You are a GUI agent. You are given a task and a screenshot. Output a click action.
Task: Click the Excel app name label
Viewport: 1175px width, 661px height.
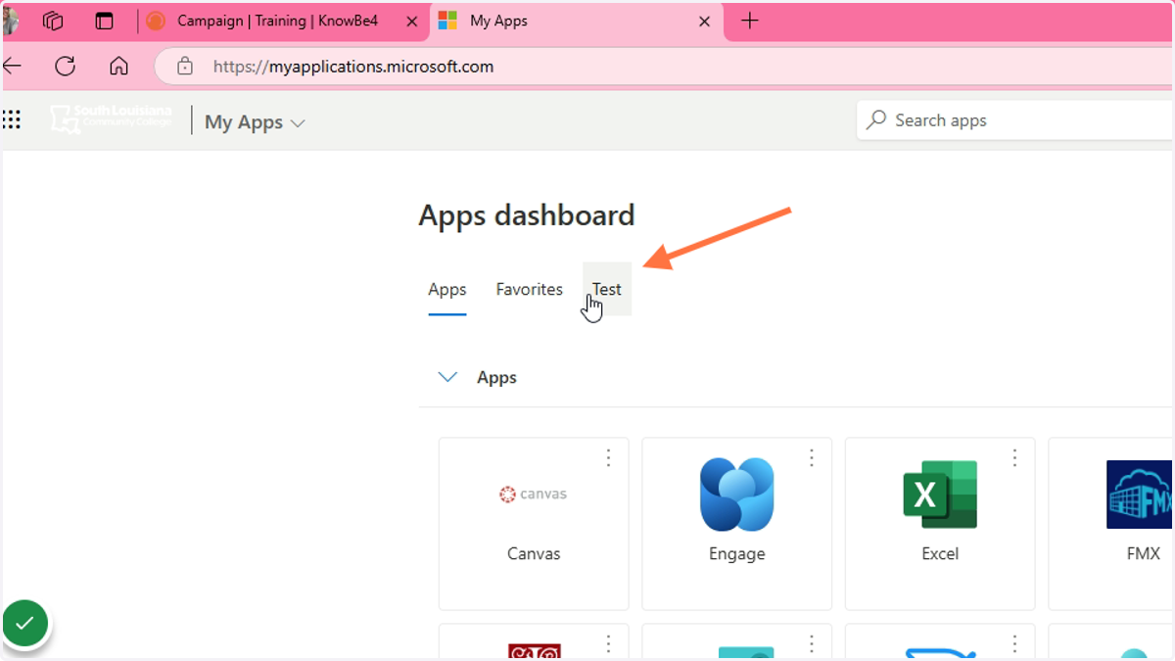click(x=940, y=553)
